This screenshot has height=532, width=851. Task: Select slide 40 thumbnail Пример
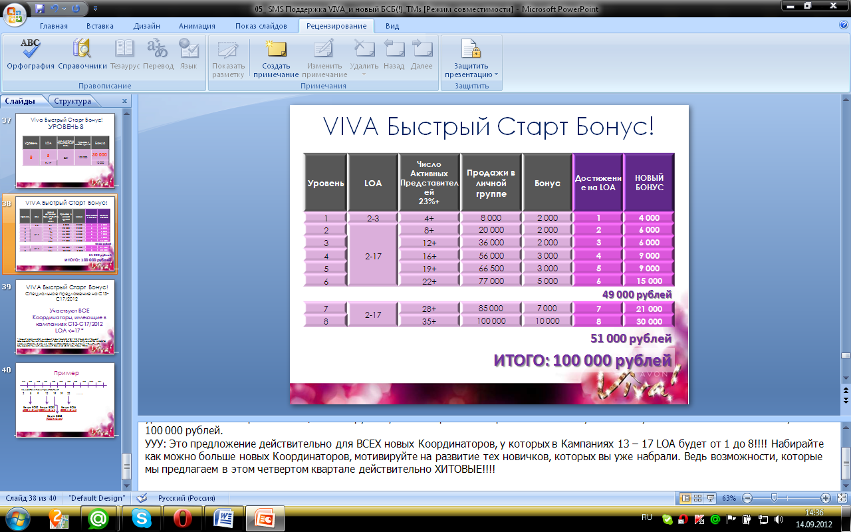pos(65,400)
